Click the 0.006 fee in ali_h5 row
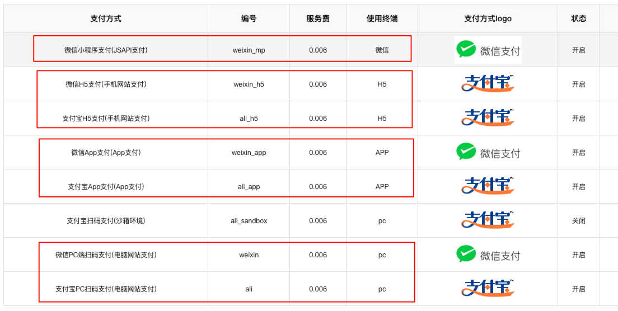Screen dimensions: 618x311 coord(317,119)
